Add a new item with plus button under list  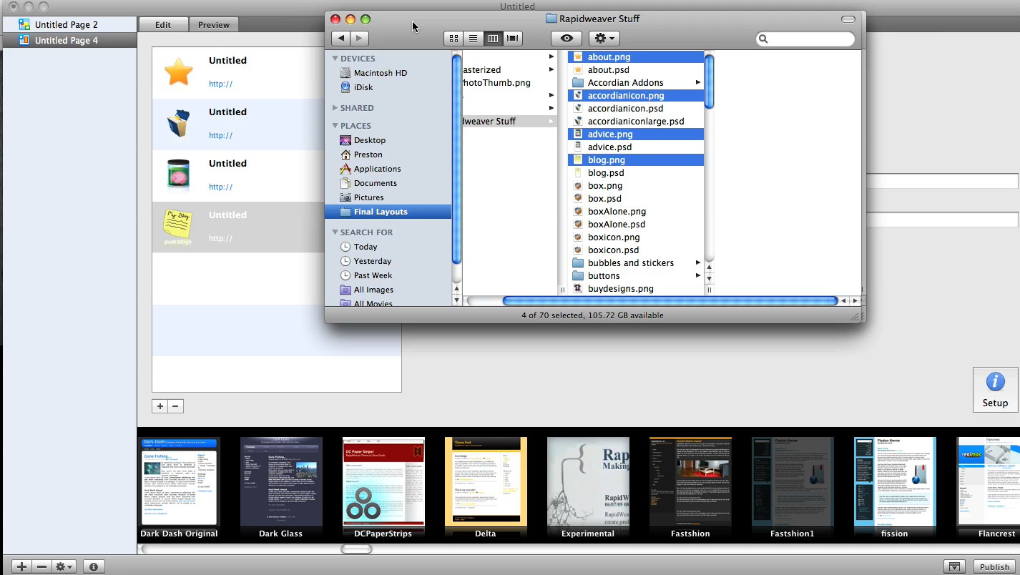coord(160,406)
